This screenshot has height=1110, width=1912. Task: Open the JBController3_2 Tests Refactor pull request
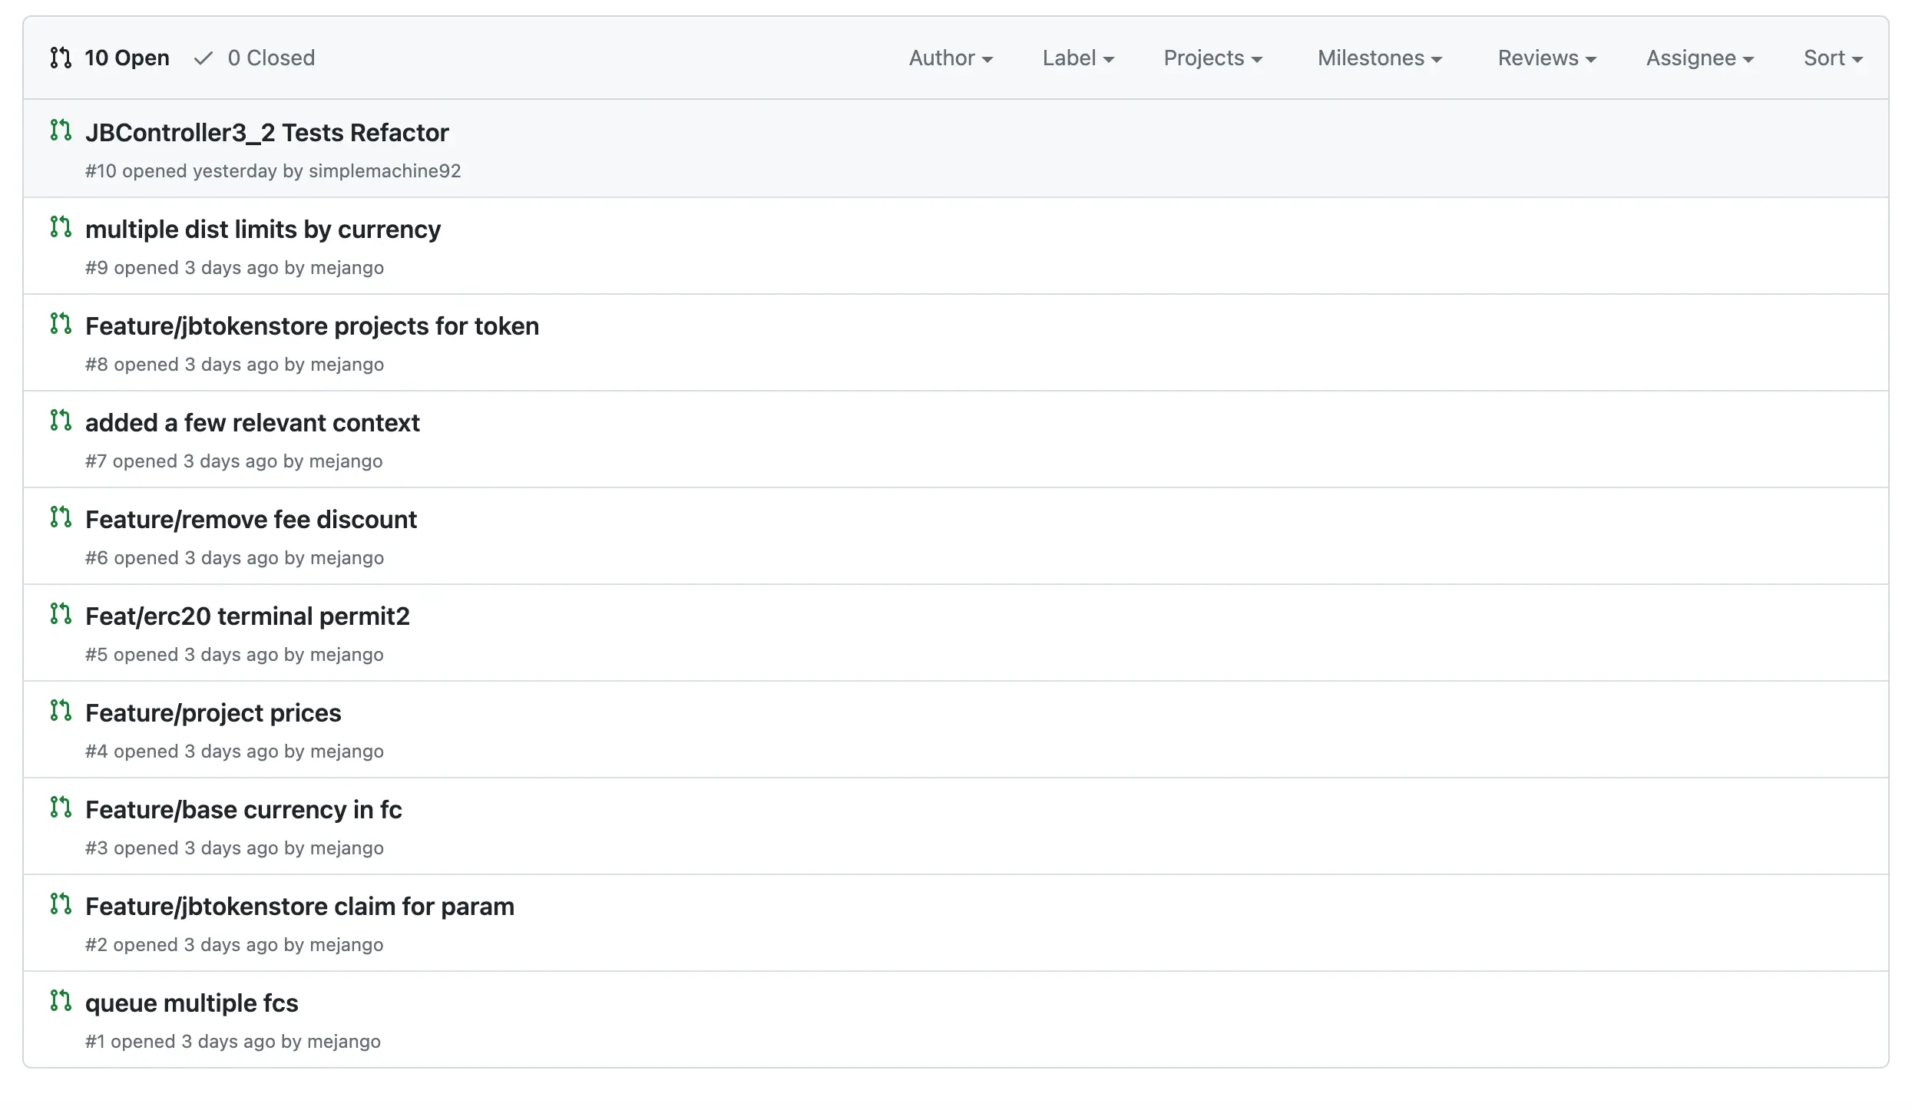coord(267,132)
